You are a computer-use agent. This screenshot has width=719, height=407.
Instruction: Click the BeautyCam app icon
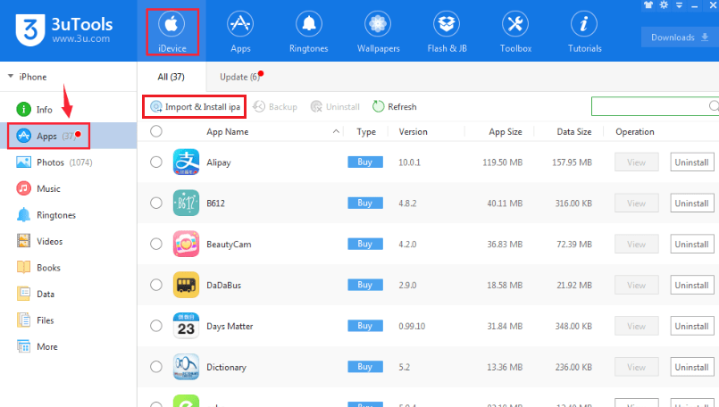tap(186, 244)
